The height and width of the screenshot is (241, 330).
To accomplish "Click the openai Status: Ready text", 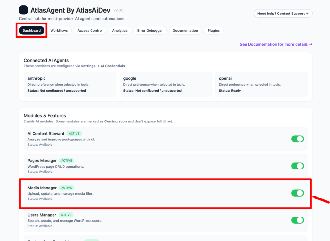I will tap(230, 91).
